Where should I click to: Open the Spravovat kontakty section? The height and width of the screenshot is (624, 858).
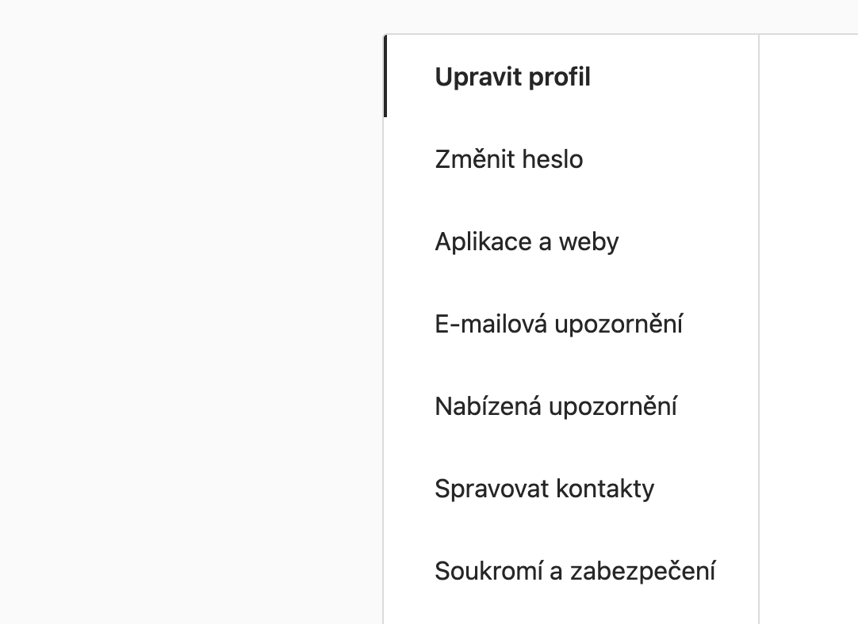[544, 489]
